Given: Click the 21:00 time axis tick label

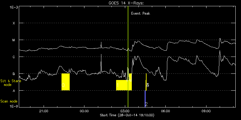Looking at the screenshot, I should tap(44, 111).
